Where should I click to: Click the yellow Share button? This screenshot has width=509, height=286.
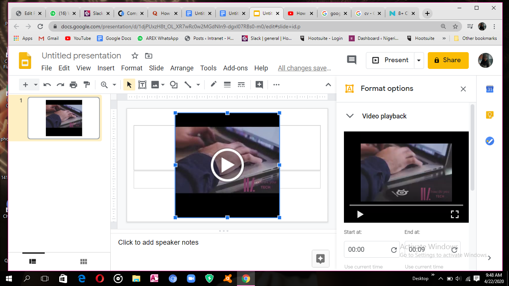click(x=448, y=60)
